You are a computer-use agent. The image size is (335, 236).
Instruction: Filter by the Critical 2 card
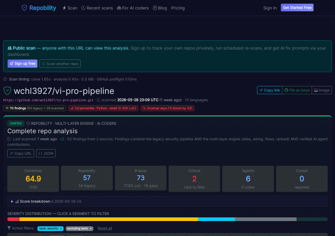(x=194, y=179)
